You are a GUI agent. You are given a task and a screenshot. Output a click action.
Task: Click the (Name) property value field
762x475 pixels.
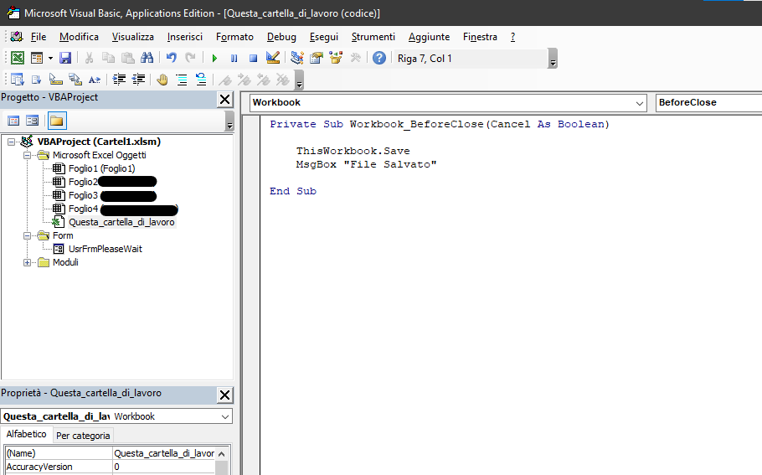pyautogui.click(x=164, y=453)
